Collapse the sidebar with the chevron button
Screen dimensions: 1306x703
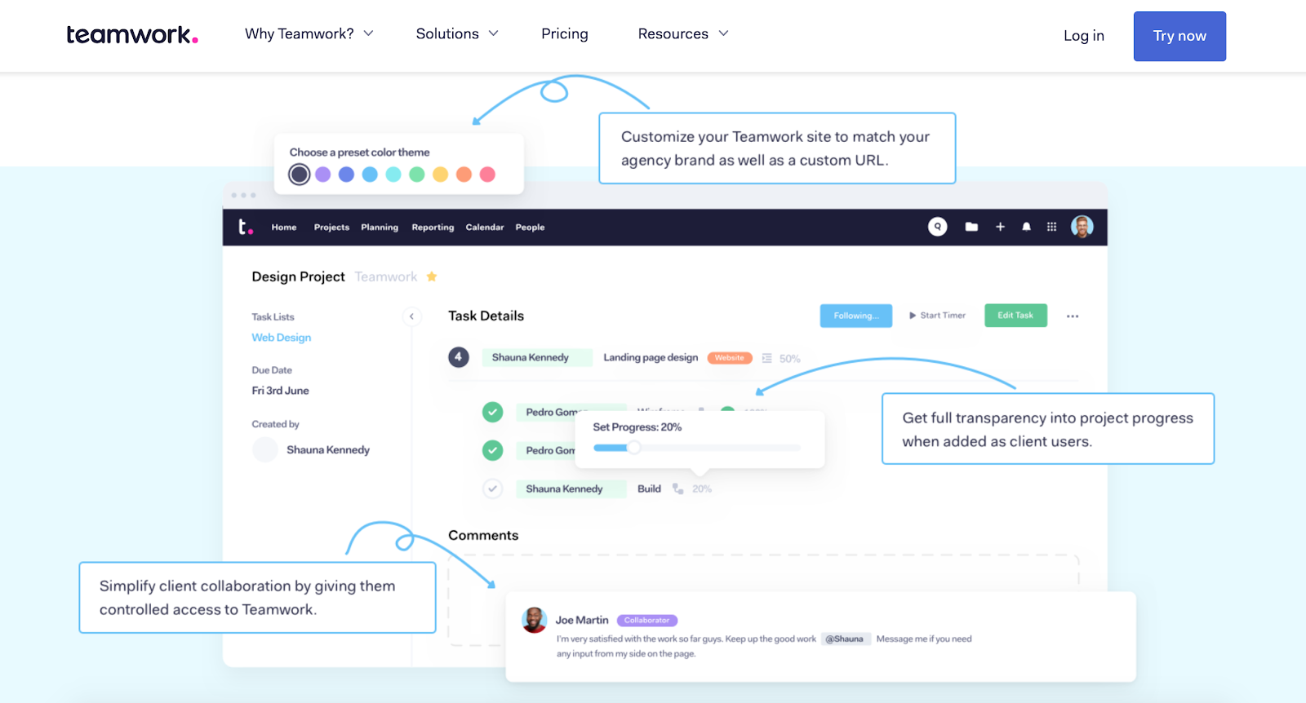click(411, 316)
